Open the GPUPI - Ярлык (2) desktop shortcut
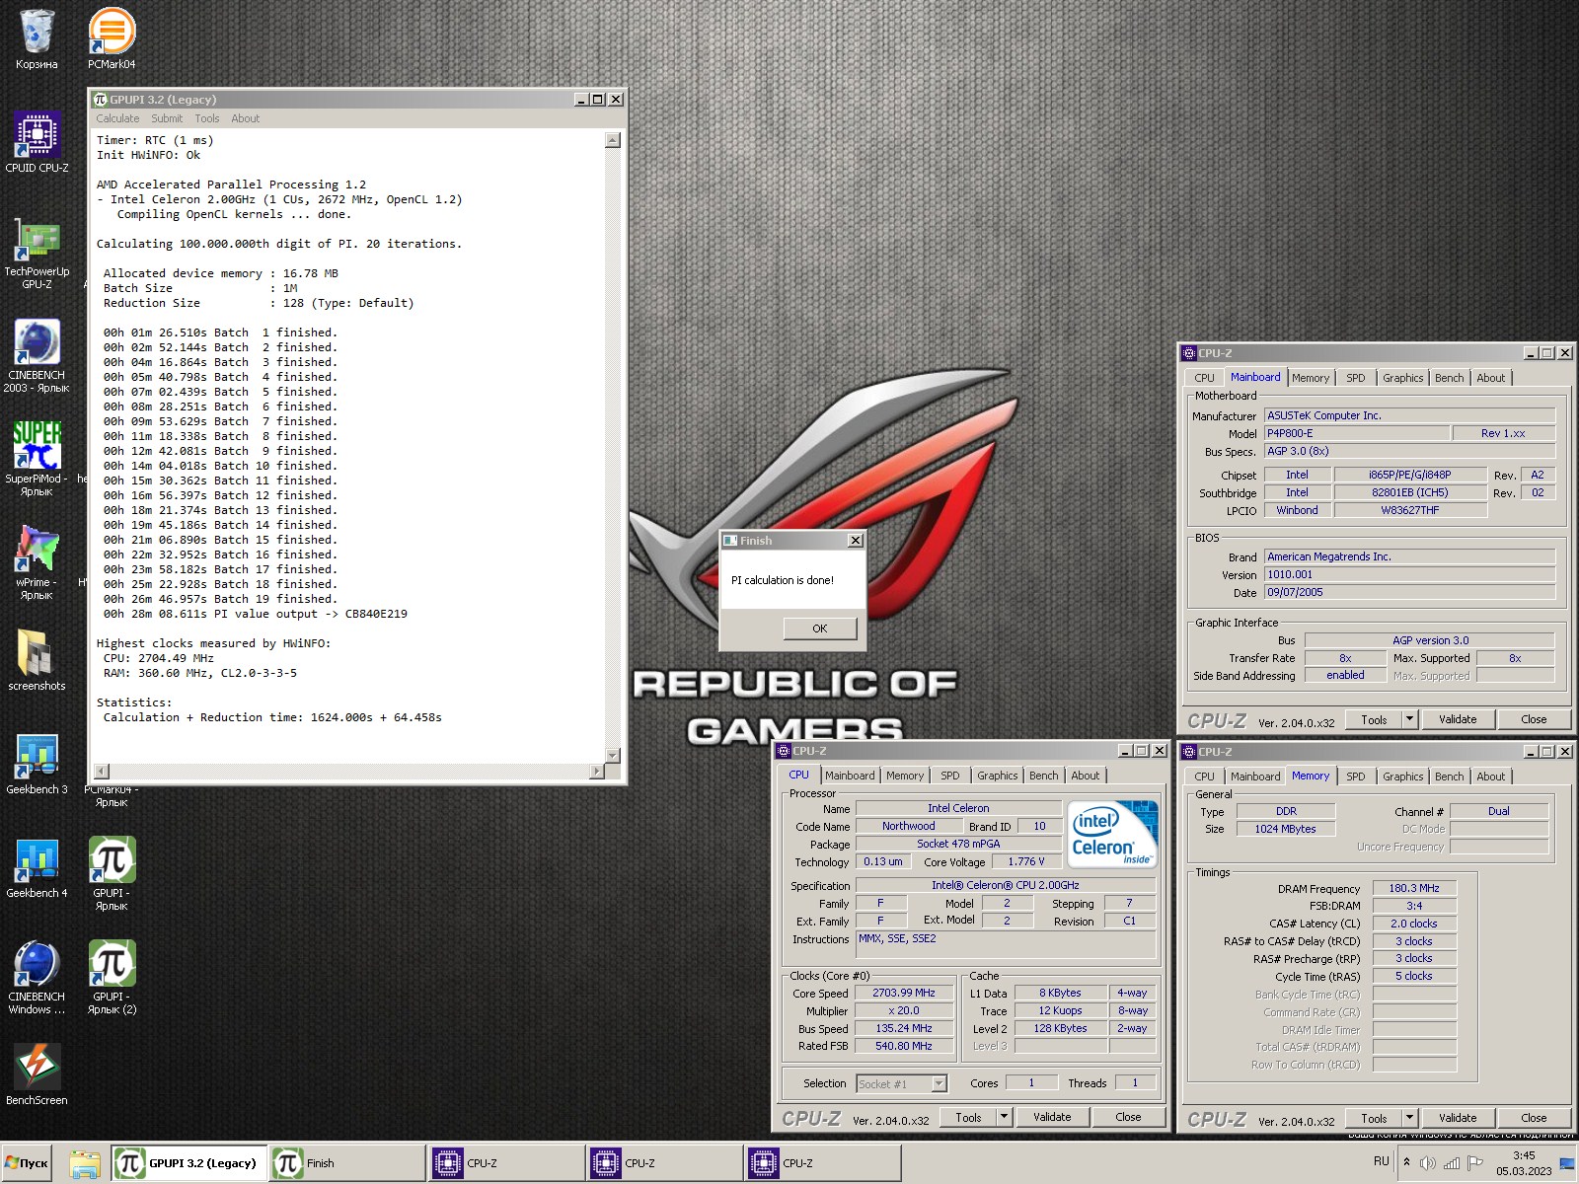Image resolution: width=1579 pixels, height=1184 pixels. 112,977
